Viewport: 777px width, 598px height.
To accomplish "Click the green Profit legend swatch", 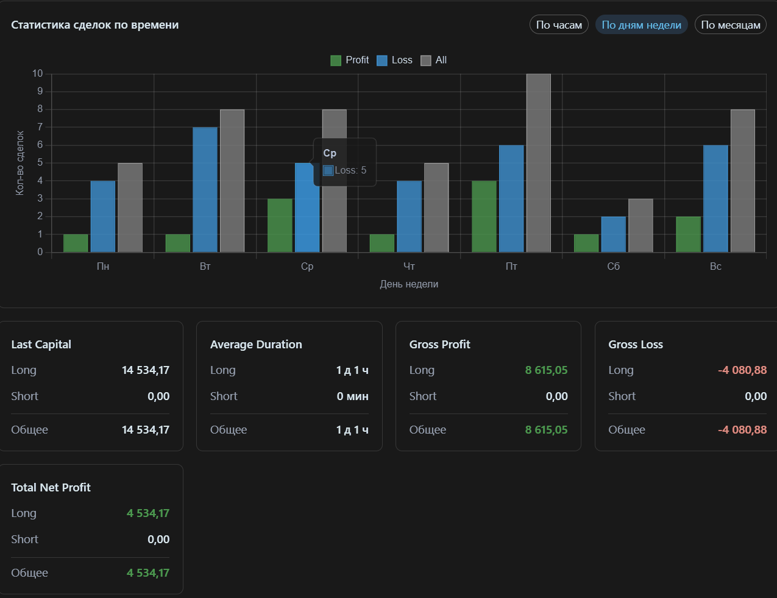I will (x=336, y=60).
